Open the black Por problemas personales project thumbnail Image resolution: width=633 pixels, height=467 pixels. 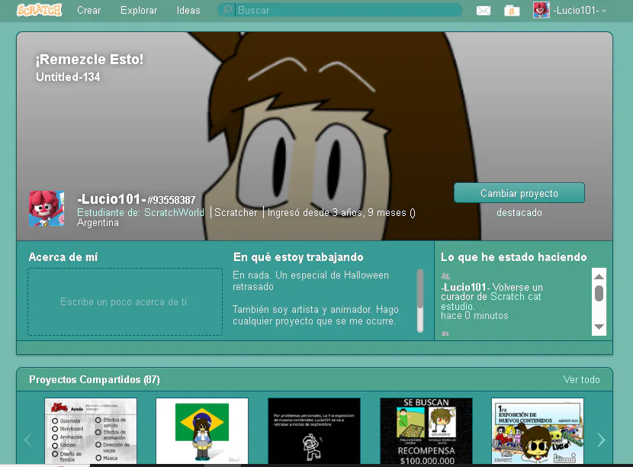point(314,430)
